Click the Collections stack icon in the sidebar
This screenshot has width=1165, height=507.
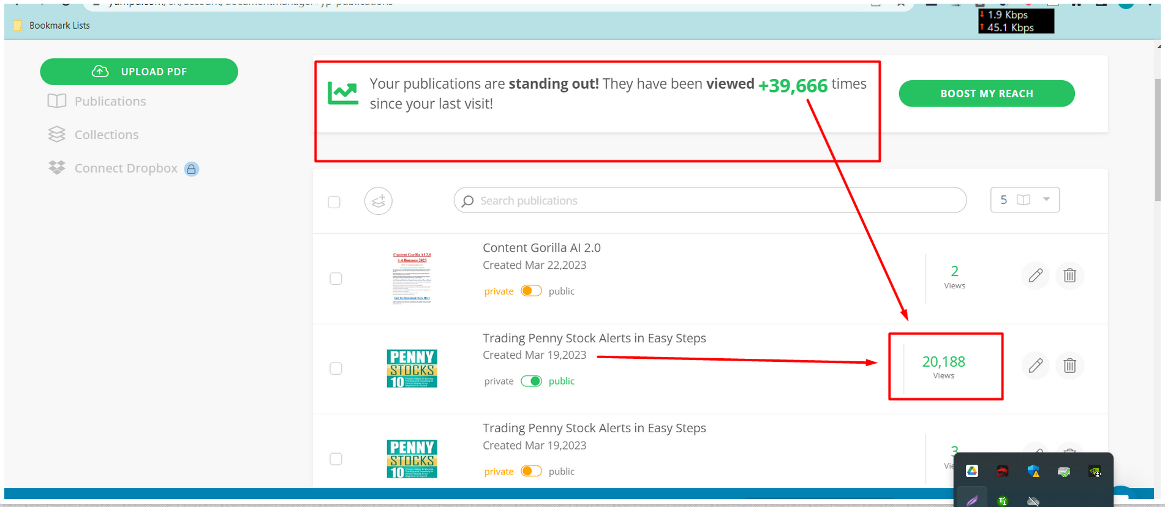tap(57, 135)
